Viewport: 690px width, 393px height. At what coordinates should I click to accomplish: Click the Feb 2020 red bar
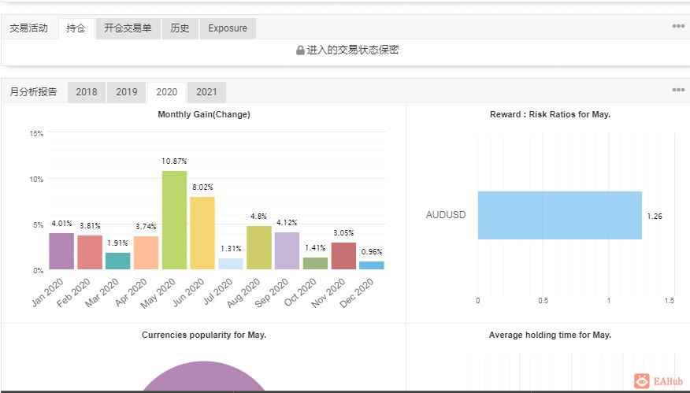click(90, 252)
